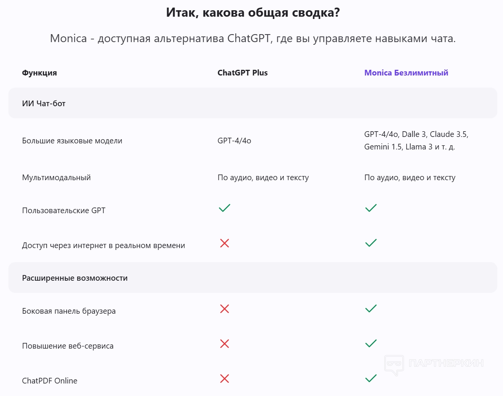The image size is (503, 396).
Task: Click the Функция column heading
Action: tap(39, 73)
